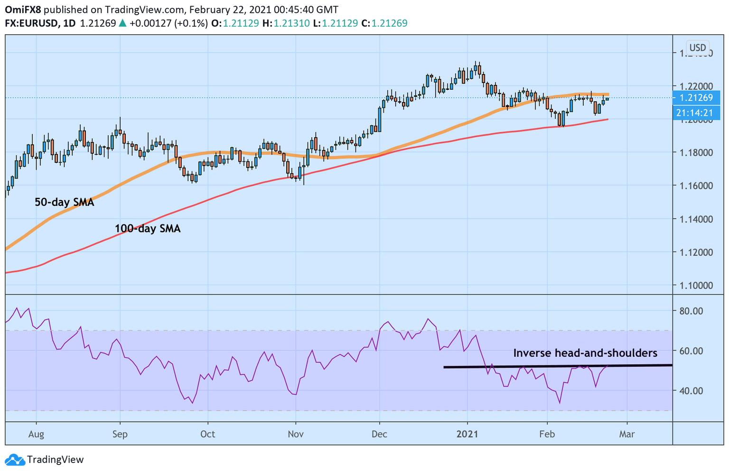The height and width of the screenshot is (474, 729).
Task: Open the USD currency selector
Action: [697, 47]
